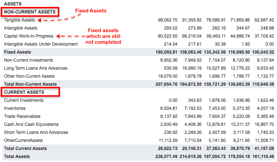
Task: Click the NON-CURRENT ASSETS heading
Action: tap(30, 12)
